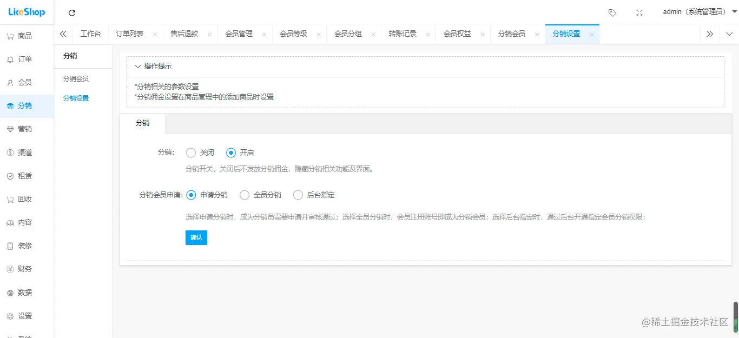739x338 pixels.
Task: Collapse the 操作提示 panel
Action: 153,66
